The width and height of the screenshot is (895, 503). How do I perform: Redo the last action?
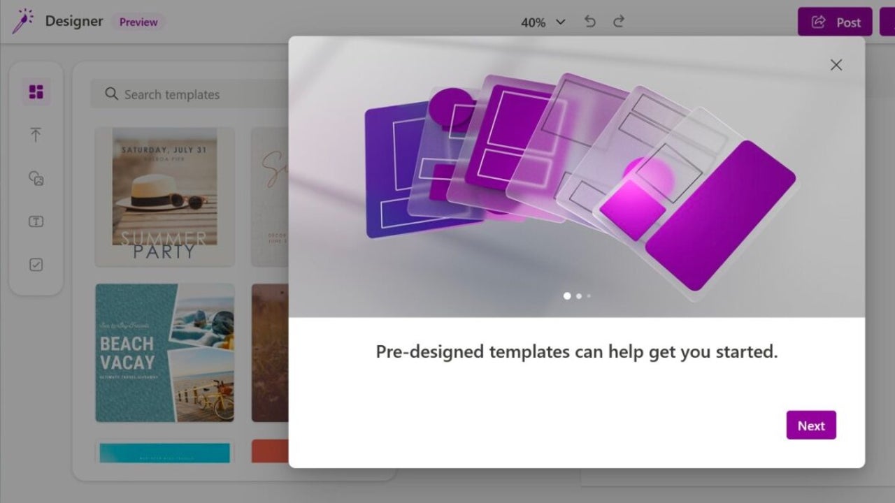point(618,22)
